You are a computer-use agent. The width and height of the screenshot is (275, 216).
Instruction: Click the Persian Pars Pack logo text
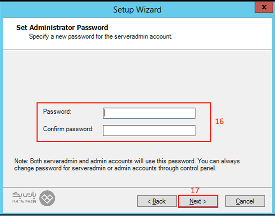click(x=24, y=195)
